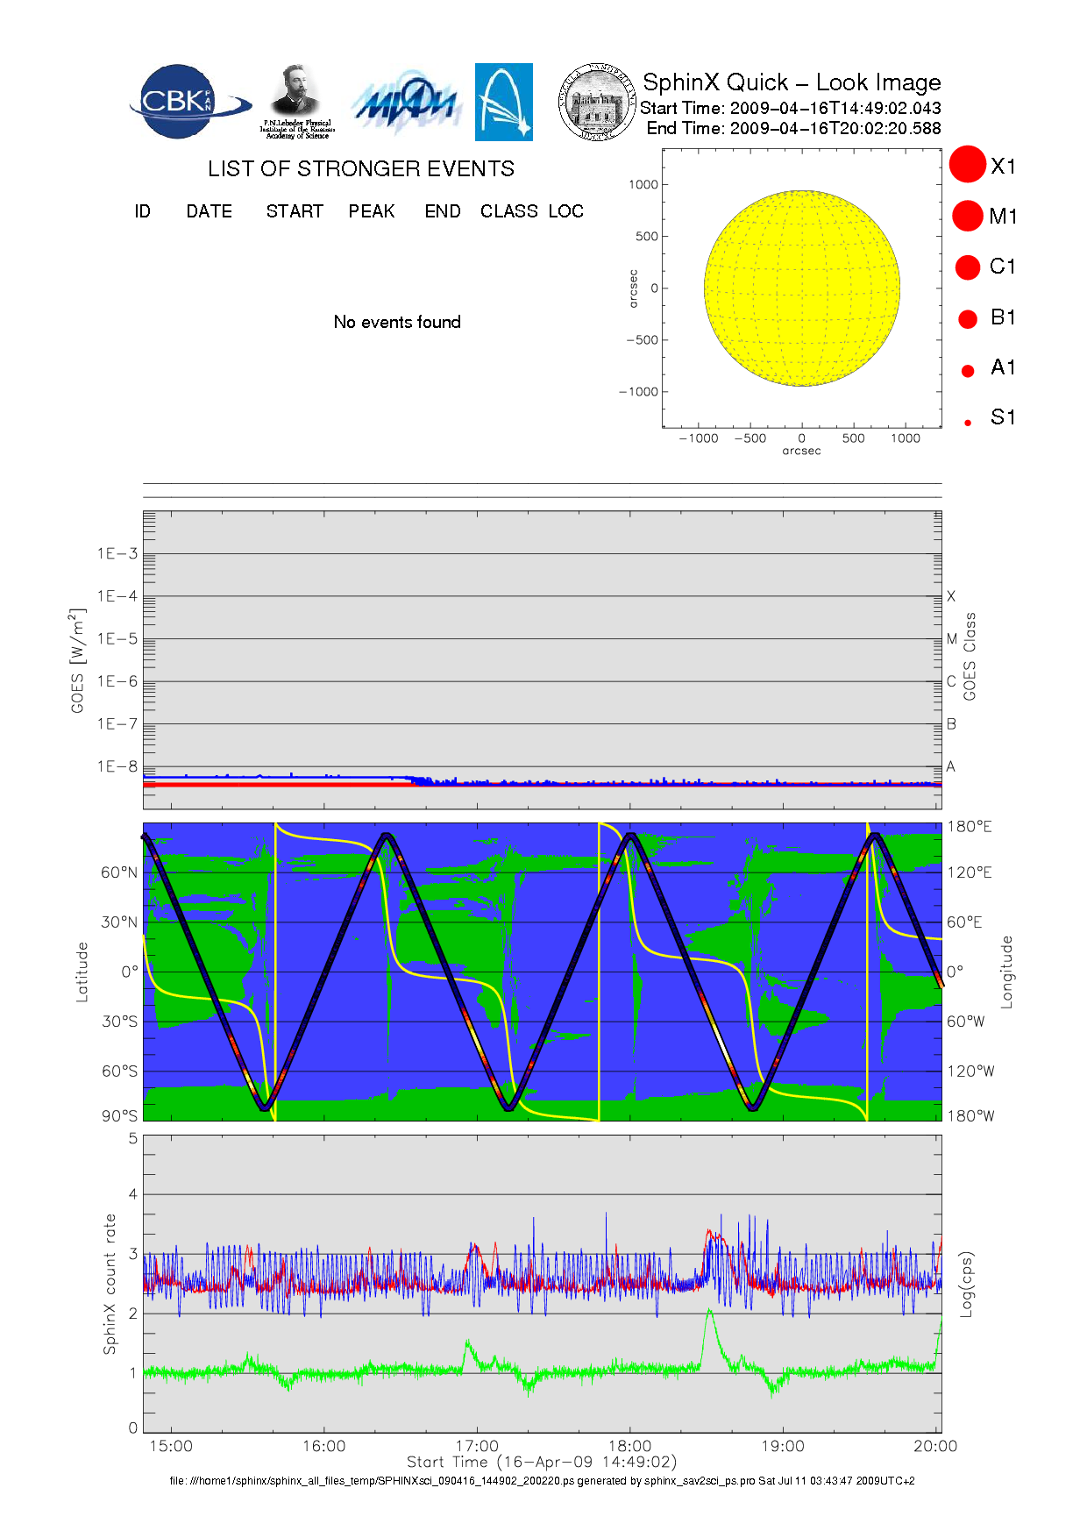
Task: Click the C1 red legend circle
Action: (x=968, y=267)
